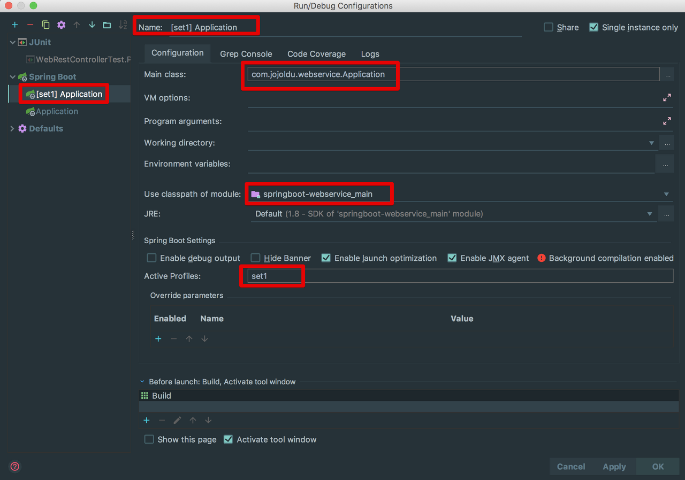This screenshot has height=480, width=685.
Task: Add an override parameter
Action: [158, 339]
